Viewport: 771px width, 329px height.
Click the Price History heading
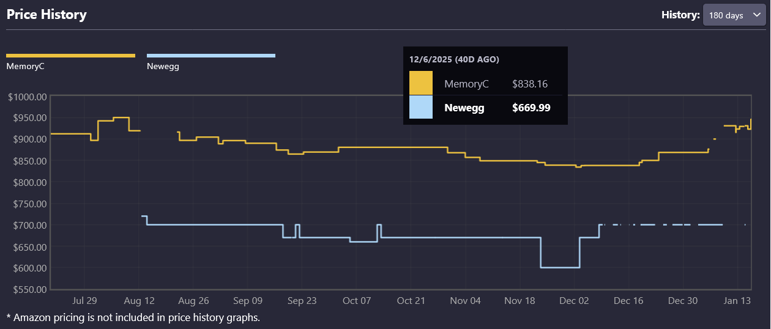click(47, 14)
